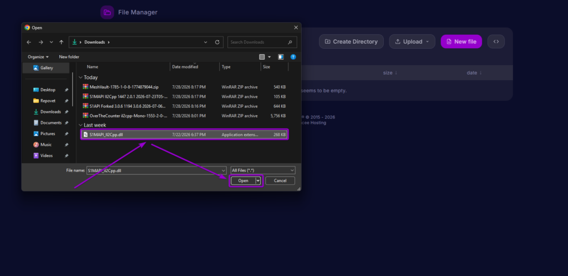Expand the address bar history dropdown
The height and width of the screenshot is (276, 568).
pos(205,42)
